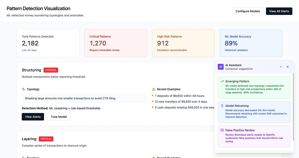This screenshot has height=158, width=299.
Task: Select the Critical Patterns stat card
Action: tap(116, 43)
